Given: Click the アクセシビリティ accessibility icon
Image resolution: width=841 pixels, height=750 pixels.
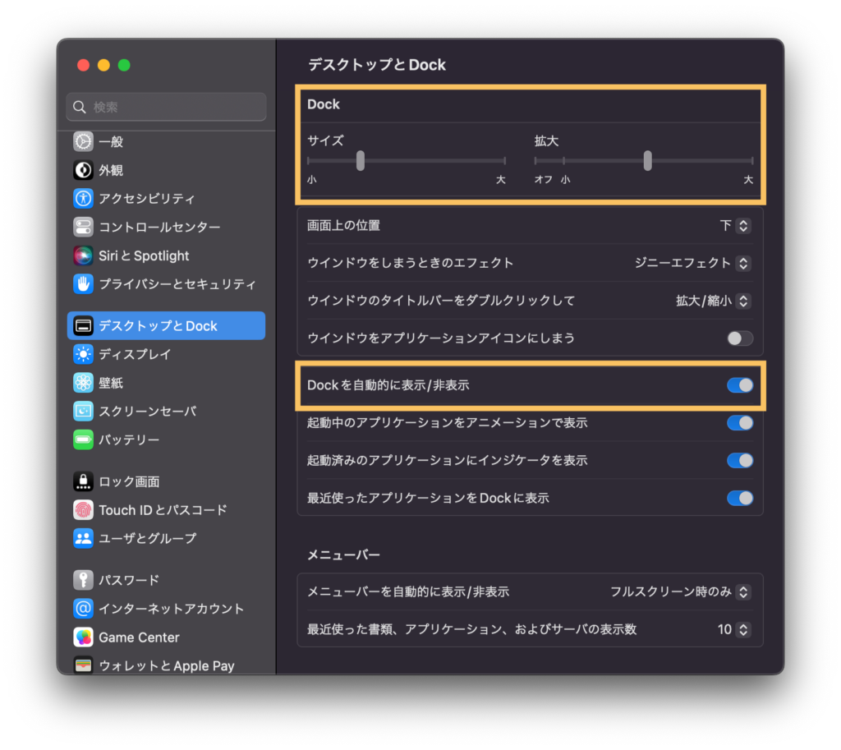Looking at the screenshot, I should point(83,199).
